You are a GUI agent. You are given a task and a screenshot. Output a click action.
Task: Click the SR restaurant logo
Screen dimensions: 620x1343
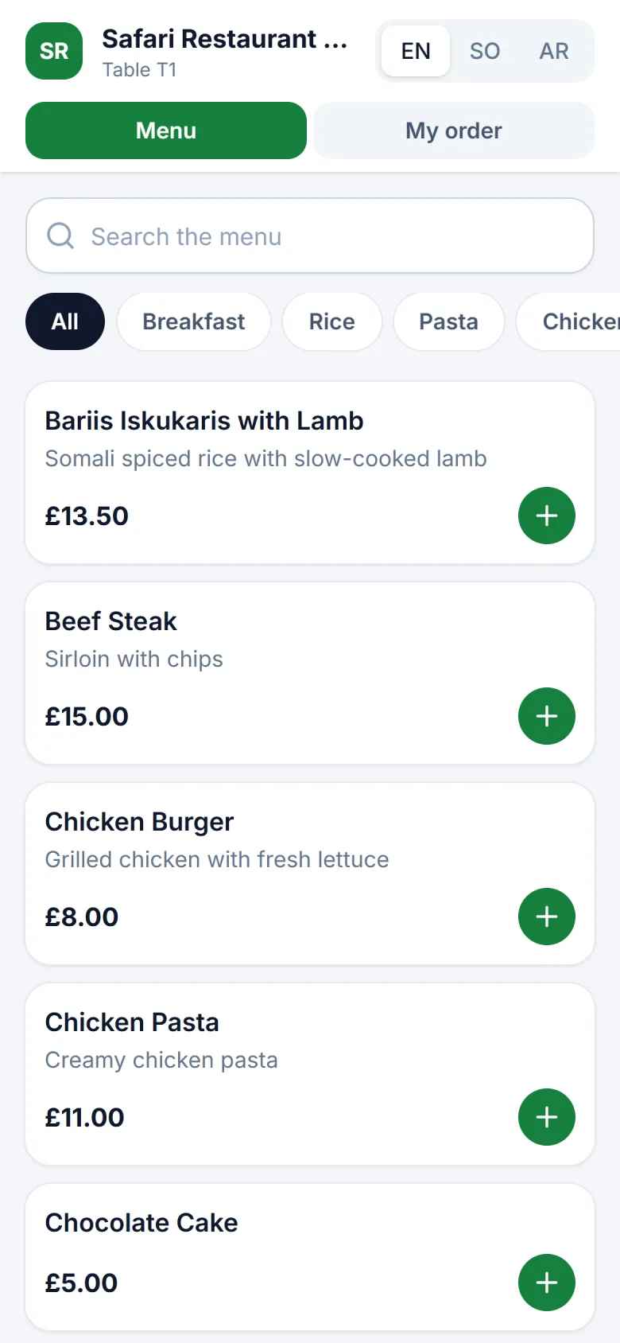54,51
